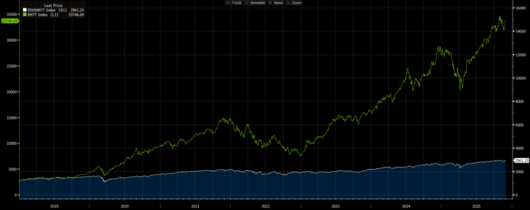This screenshot has width=530, height=210.
Task: Pick the 2023 label on the time axis
Action: pos(335,205)
